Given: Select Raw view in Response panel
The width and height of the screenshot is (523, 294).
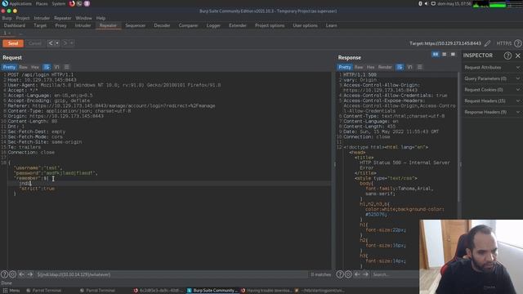Looking at the screenshot, I should pyautogui.click(x=359, y=67).
